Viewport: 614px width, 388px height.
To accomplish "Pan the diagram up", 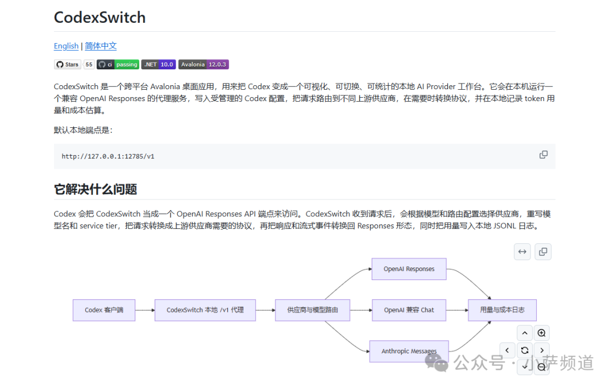I will click(525, 333).
